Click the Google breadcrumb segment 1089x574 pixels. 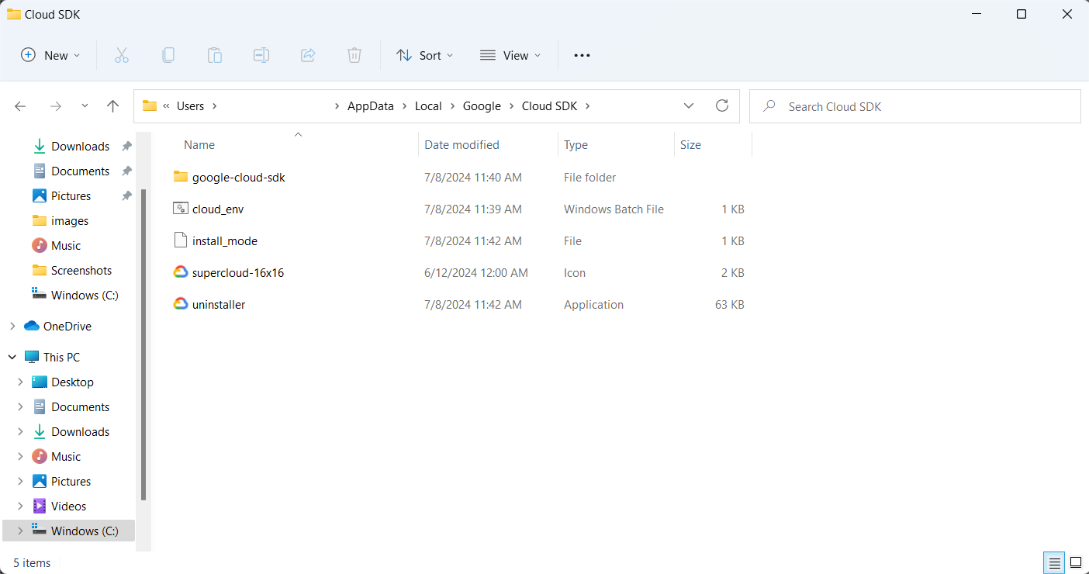point(482,106)
